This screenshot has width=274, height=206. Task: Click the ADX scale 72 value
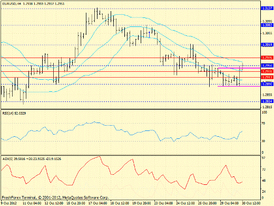click(x=263, y=170)
